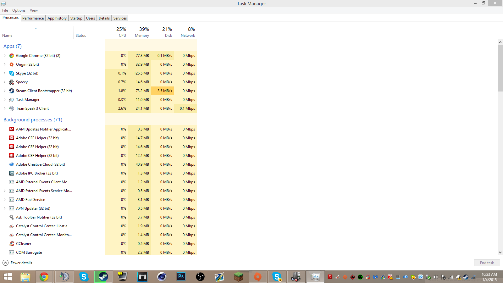
Task: Expand the Skype (32 bit) process group
Action: pos(4,73)
